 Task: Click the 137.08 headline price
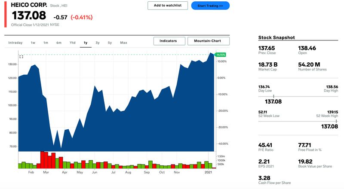click(x=29, y=15)
